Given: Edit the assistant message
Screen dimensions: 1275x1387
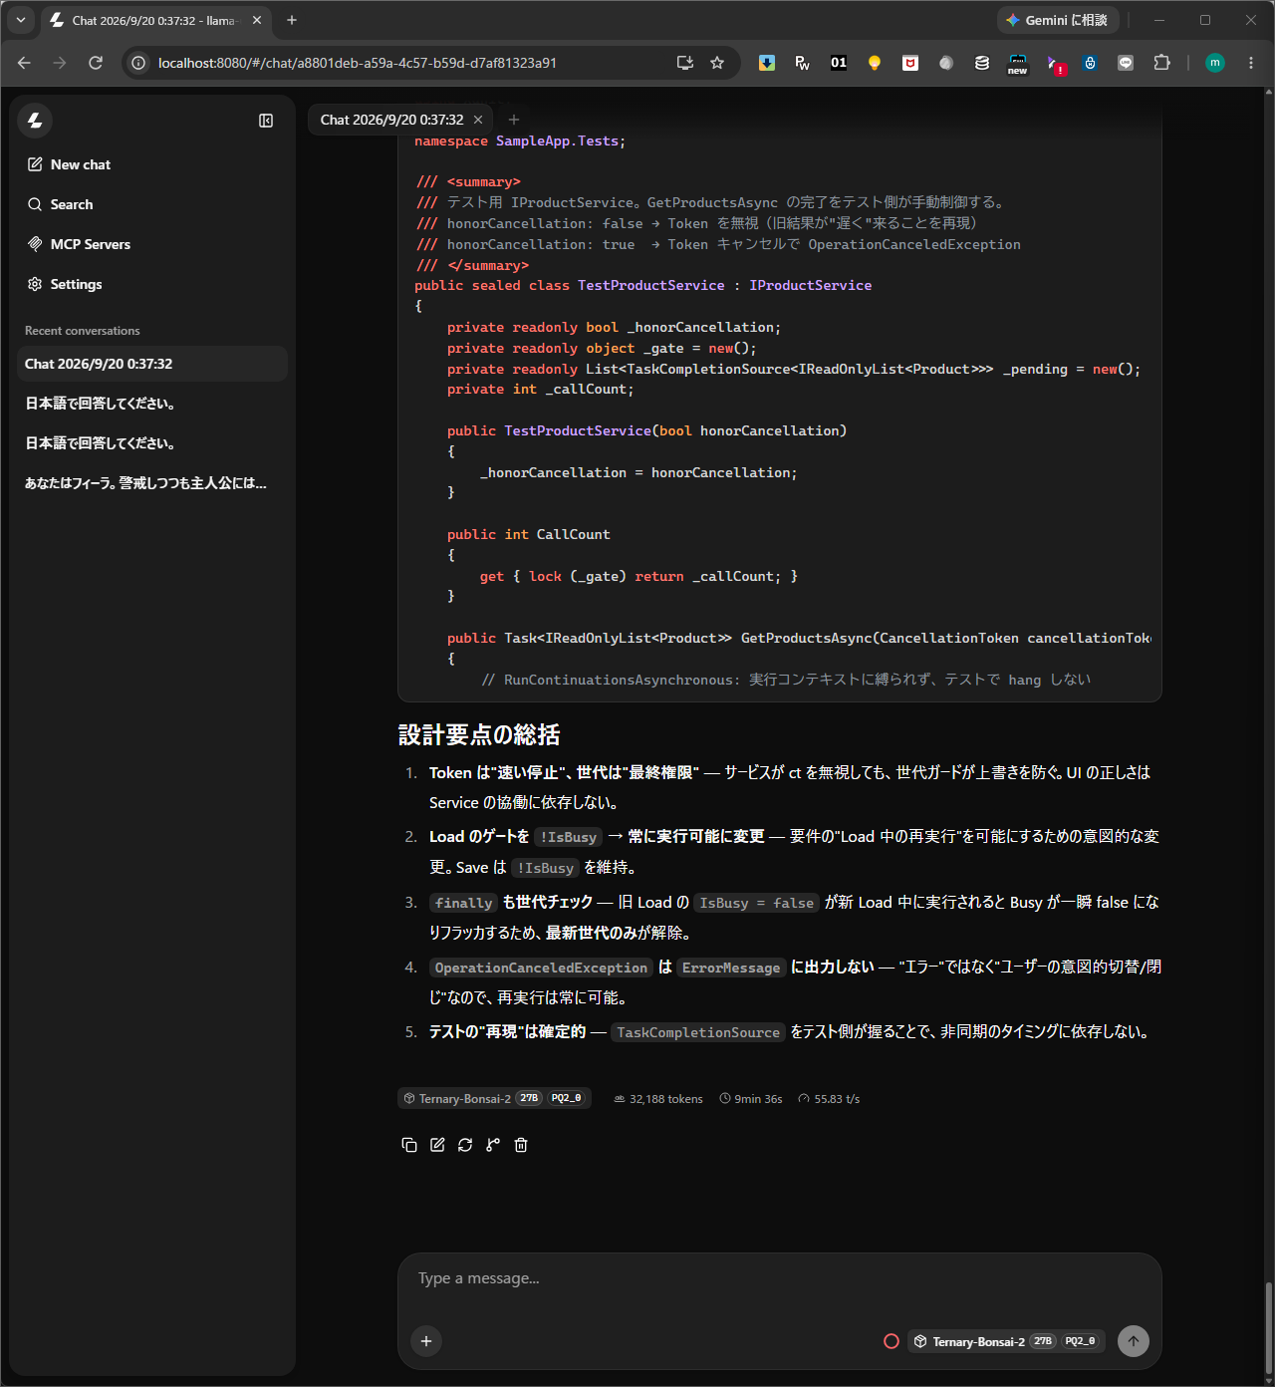Looking at the screenshot, I should click(x=437, y=1145).
